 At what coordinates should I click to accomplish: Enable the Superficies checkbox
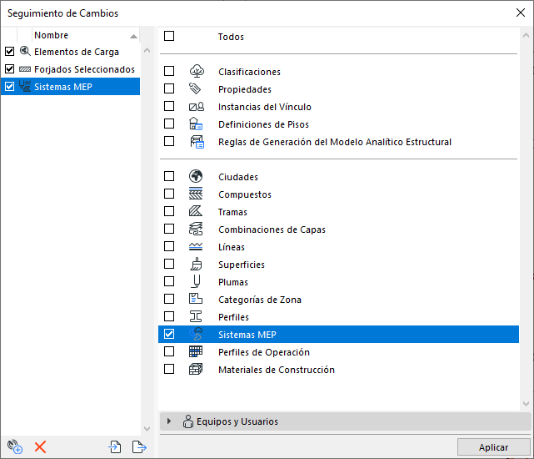pos(169,264)
